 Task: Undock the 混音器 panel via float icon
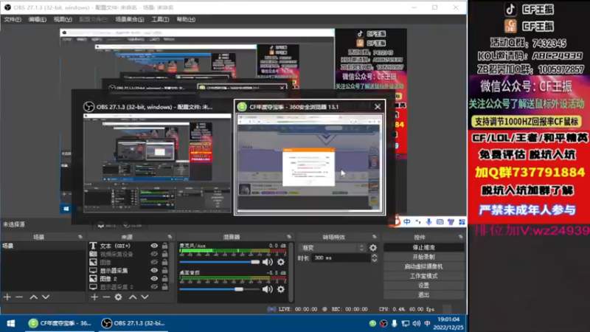(x=289, y=237)
